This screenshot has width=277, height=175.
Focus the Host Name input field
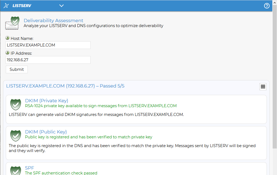(48, 45)
